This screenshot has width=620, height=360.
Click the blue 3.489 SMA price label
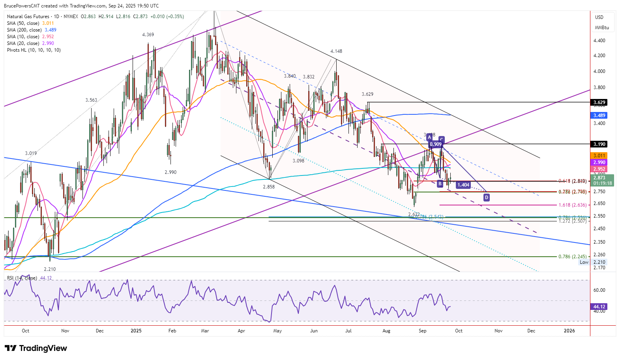(x=599, y=116)
